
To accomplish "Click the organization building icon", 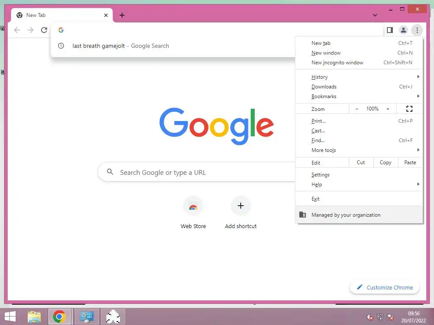I will pyautogui.click(x=303, y=215).
